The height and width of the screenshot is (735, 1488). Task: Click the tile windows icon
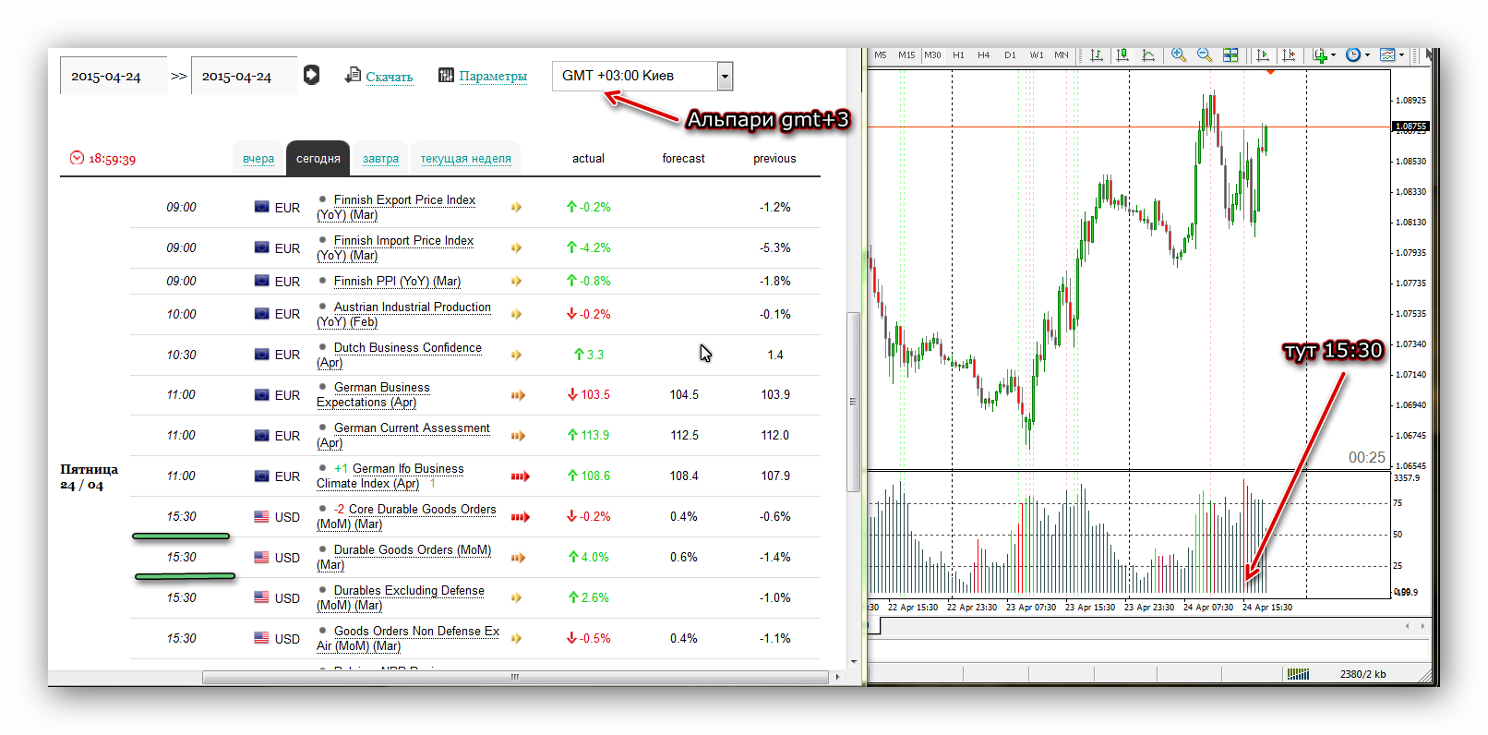pos(1230,55)
